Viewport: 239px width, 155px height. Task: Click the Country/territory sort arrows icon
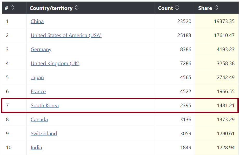(77, 8)
